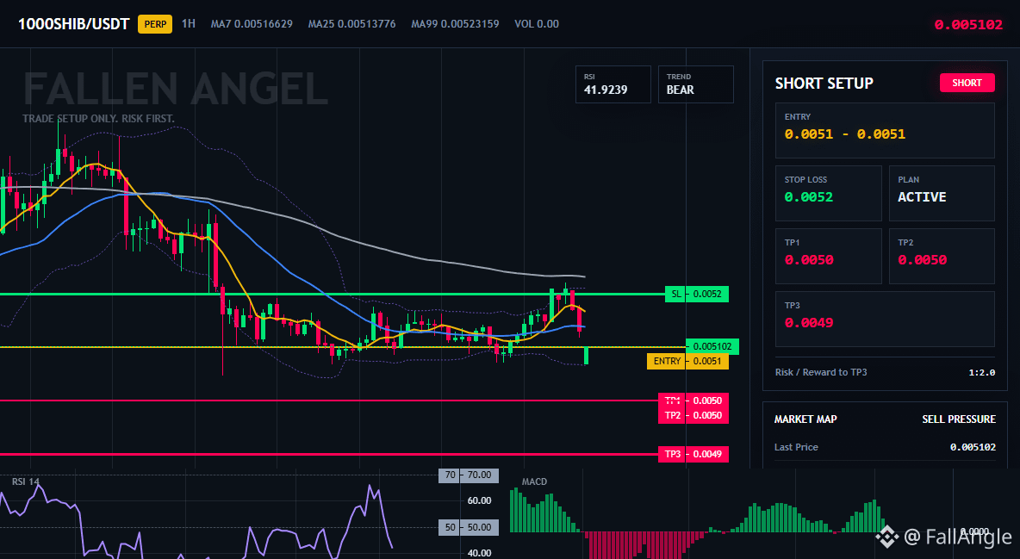Click the TRADE SETUP ONLY. RISK FIRST. text
The width and height of the screenshot is (1020, 559).
(98, 119)
